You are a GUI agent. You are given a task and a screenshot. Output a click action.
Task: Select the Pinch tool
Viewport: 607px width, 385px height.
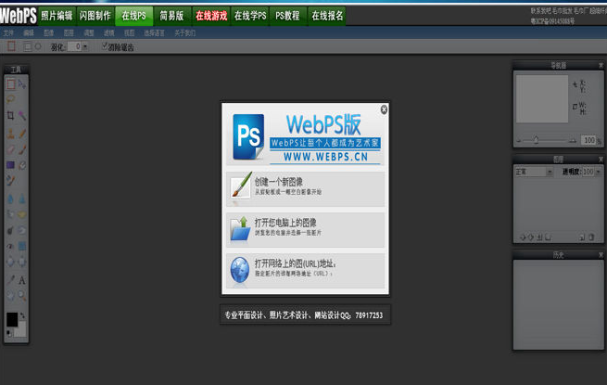coord(22,263)
